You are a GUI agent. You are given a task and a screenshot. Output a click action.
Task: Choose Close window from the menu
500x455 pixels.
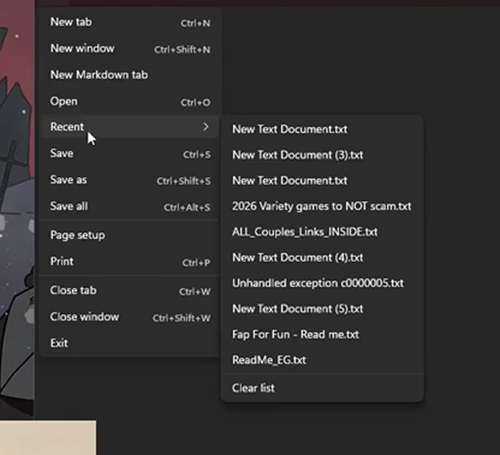[130, 317]
